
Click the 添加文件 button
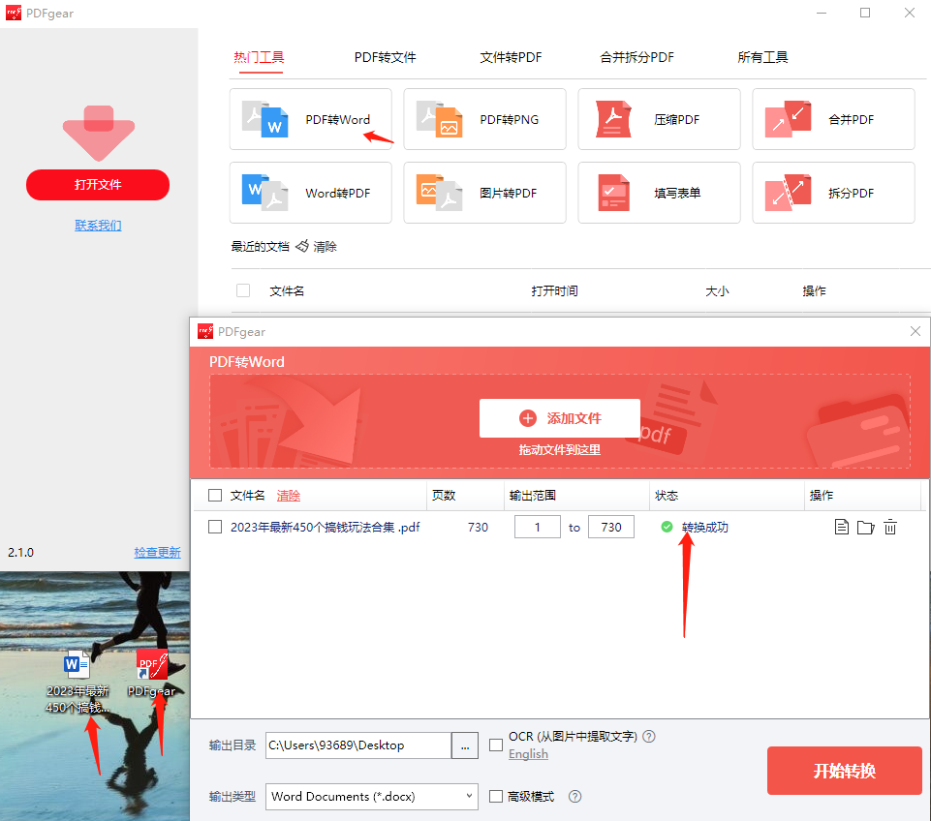[560, 418]
